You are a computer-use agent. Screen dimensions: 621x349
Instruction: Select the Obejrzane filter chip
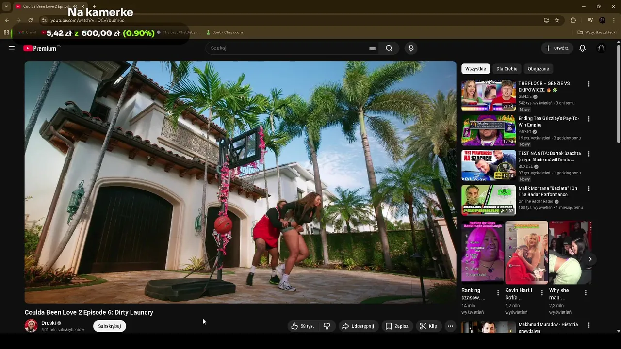(x=539, y=69)
